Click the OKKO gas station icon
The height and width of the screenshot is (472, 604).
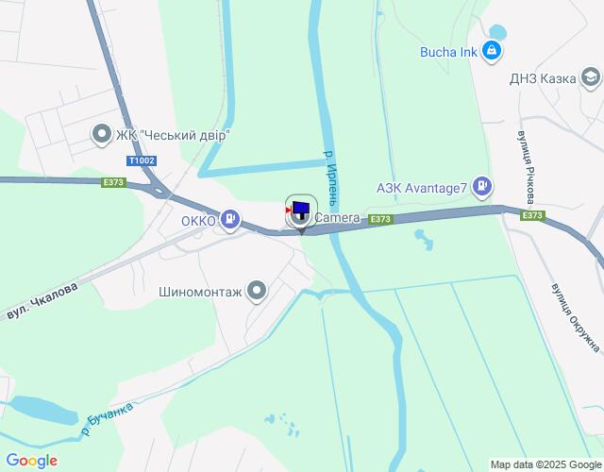coord(230,220)
